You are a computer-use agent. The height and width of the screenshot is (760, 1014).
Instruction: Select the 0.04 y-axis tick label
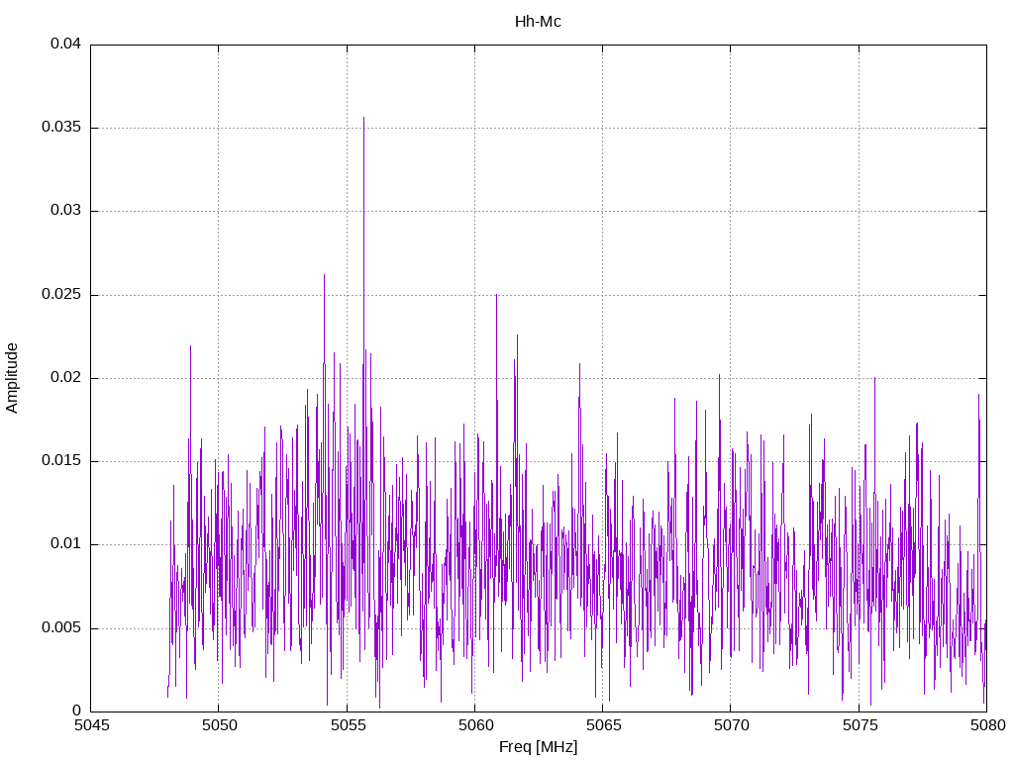[66, 45]
